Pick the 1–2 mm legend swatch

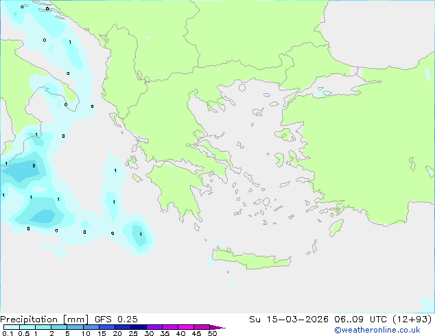click(x=43, y=327)
